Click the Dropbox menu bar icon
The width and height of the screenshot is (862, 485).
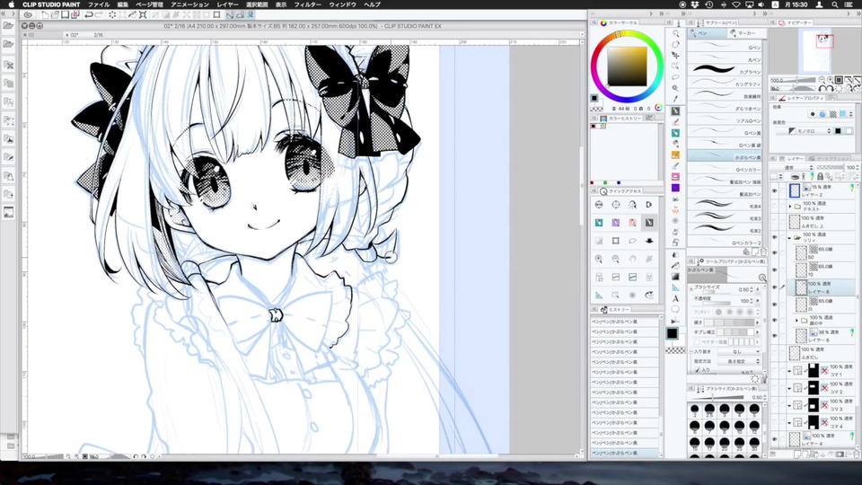695,4
